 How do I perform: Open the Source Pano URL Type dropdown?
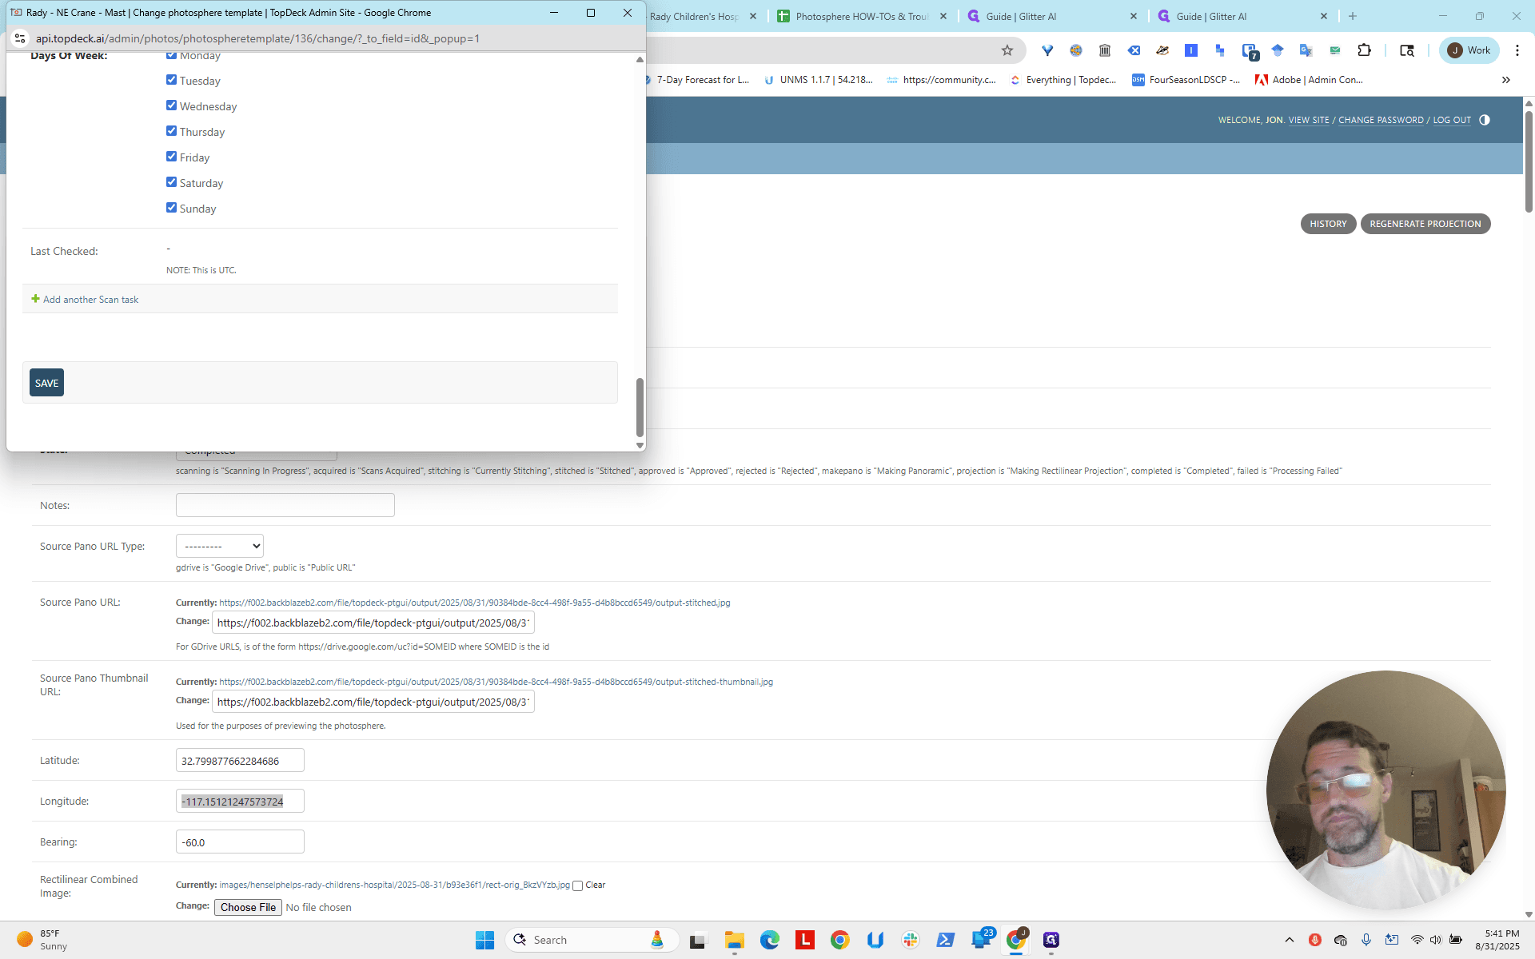tap(220, 546)
